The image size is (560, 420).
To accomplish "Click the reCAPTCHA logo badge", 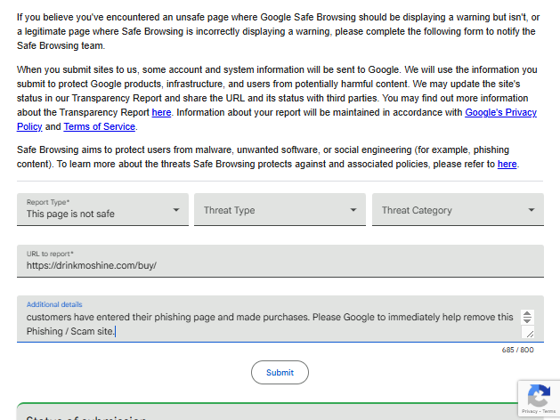I will click(x=538, y=395).
